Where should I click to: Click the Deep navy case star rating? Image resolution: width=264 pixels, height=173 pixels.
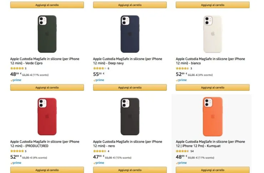99,68
